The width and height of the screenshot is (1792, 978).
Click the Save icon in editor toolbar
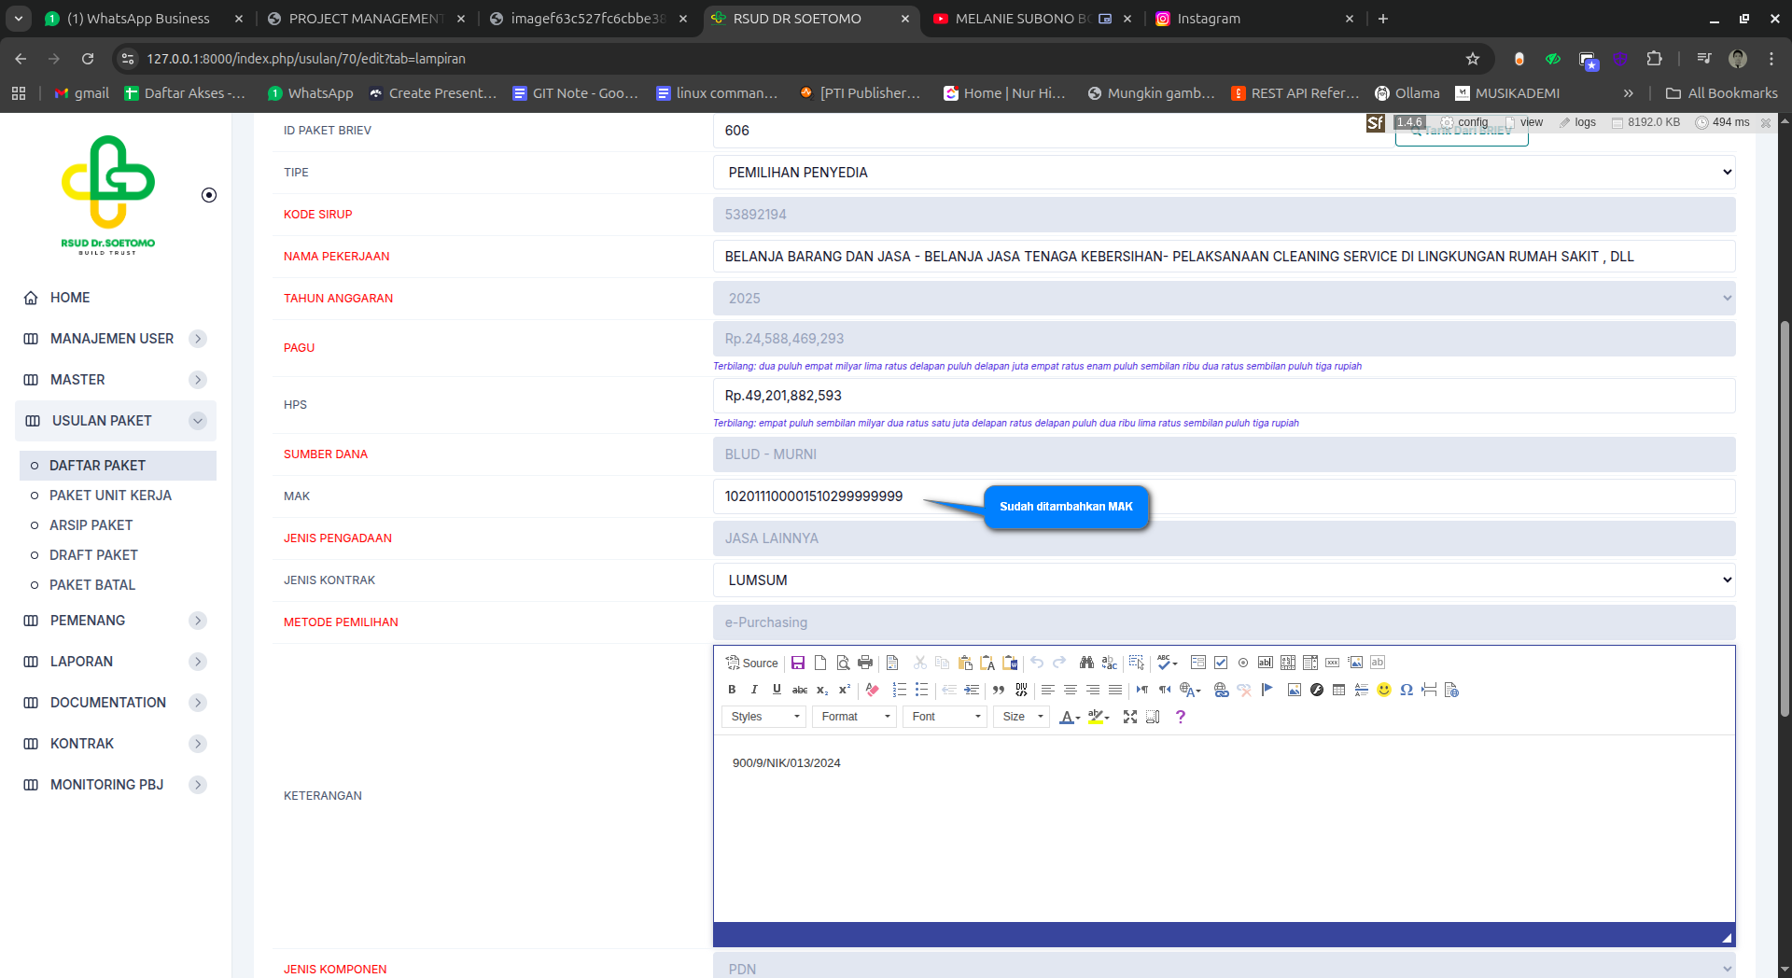tap(798, 663)
